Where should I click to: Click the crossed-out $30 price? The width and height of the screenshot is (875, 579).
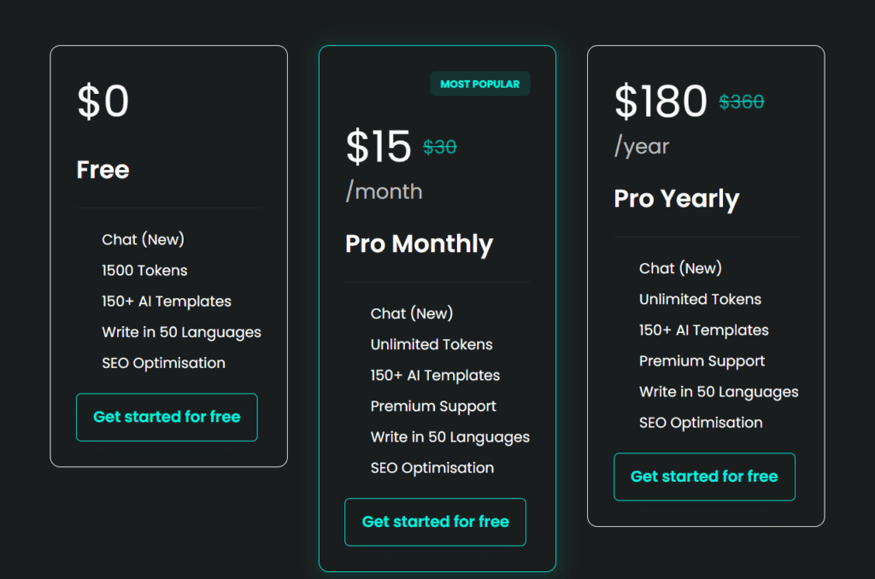point(438,146)
